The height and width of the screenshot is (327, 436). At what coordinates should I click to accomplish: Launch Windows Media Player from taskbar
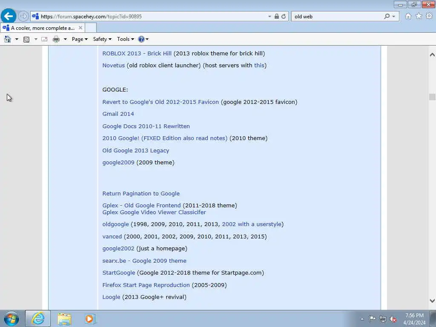(x=90, y=319)
